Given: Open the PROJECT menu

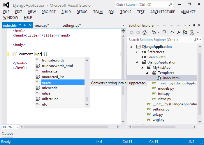Looking at the screenshot, I should click(49, 12).
